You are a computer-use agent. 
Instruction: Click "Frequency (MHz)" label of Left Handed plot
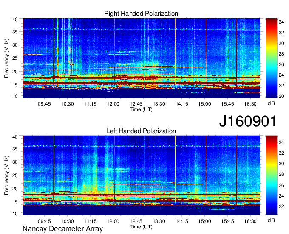(x=6, y=175)
